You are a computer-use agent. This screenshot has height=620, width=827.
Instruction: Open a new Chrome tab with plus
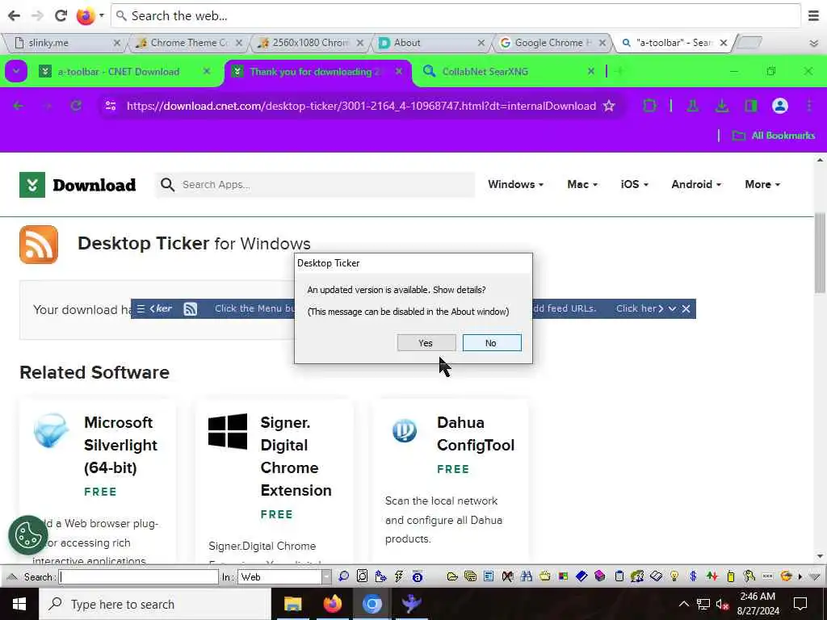pyautogui.click(x=619, y=71)
